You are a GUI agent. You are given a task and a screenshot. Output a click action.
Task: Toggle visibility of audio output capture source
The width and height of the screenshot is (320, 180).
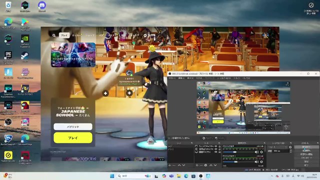[215, 149]
